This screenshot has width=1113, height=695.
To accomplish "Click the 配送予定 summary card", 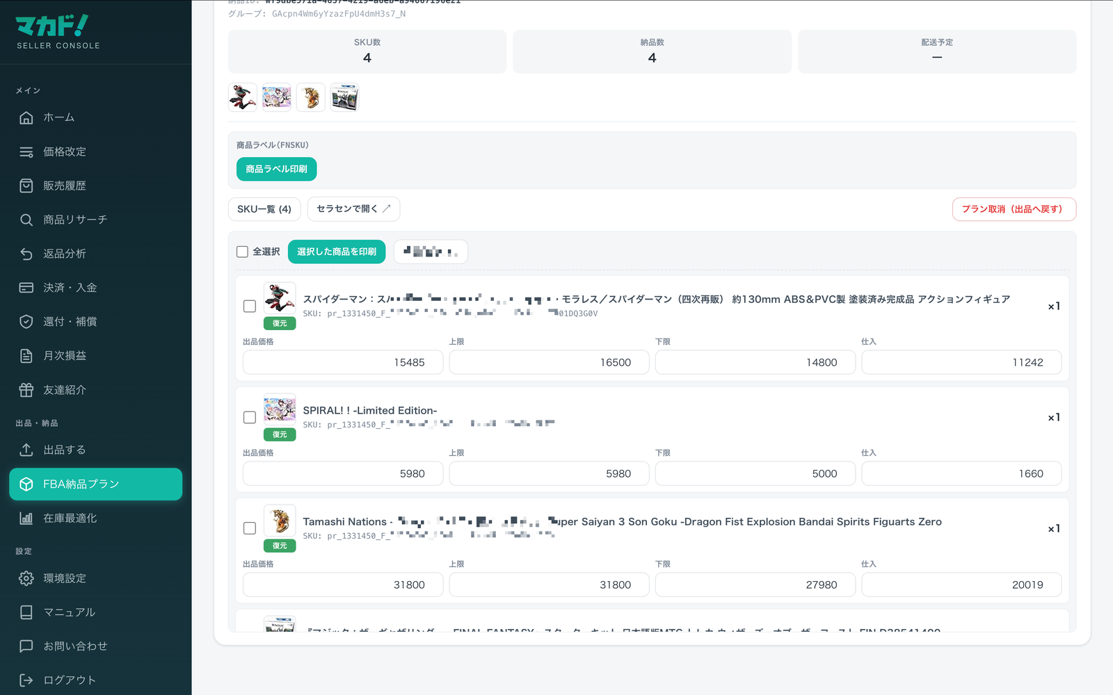I will (x=937, y=51).
